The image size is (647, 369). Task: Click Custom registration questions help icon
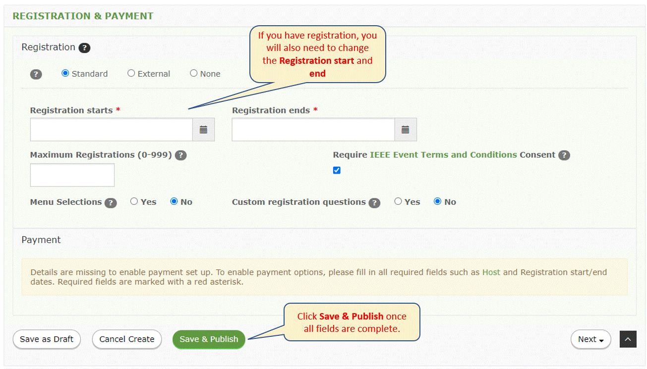(x=375, y=203)
